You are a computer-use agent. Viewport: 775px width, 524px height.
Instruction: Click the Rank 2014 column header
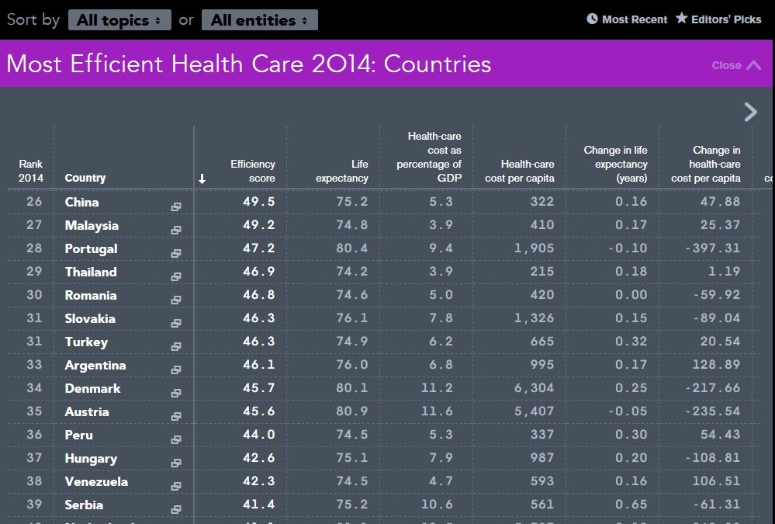click(x=31, y=171)
